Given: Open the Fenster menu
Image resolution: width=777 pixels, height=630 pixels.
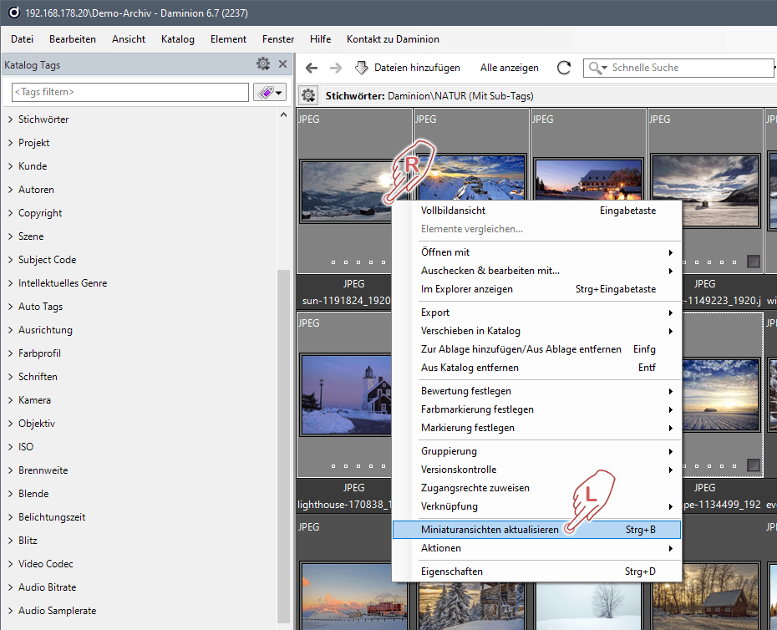Looking at the screenshot, I should pyautogui.click(x=278, y=39).
